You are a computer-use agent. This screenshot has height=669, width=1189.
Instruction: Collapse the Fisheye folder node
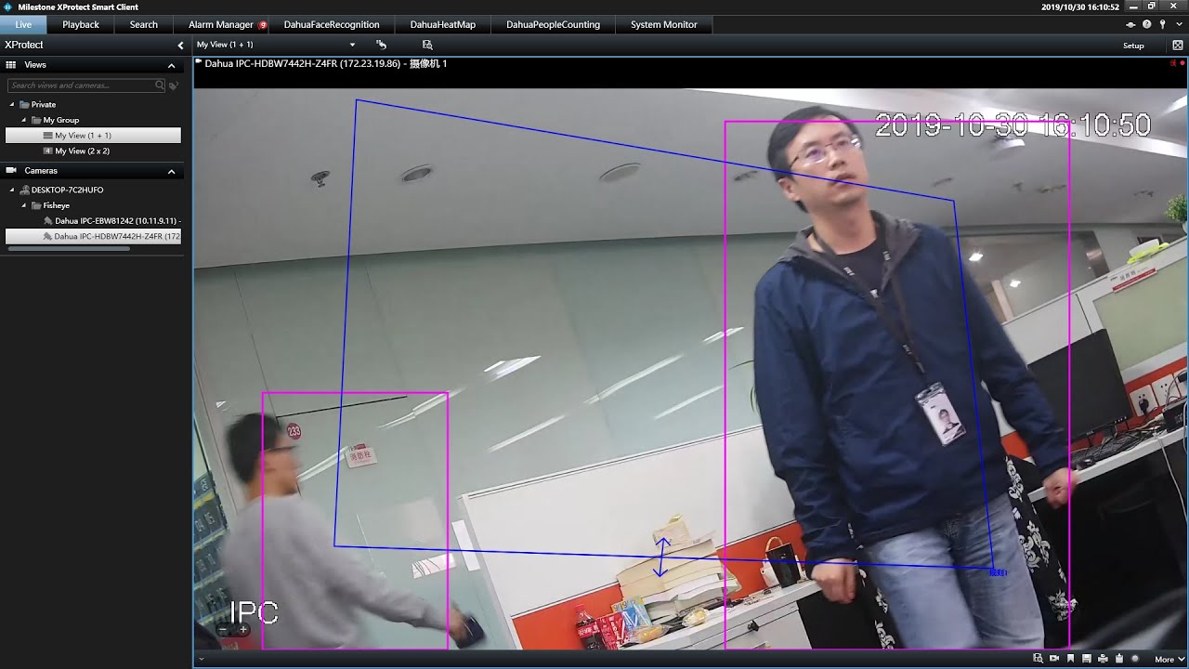pos(24,205)
